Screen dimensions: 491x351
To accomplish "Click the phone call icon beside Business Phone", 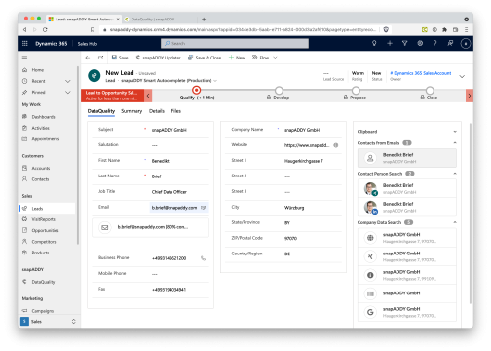I will pos(204,258).
